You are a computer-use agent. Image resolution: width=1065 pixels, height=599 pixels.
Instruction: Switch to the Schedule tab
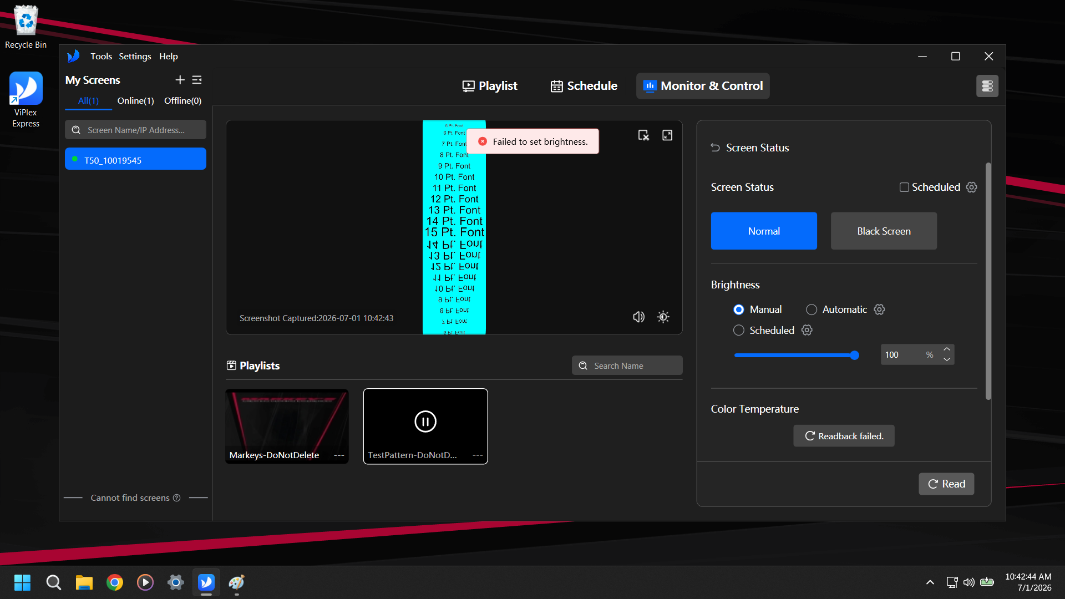point(584,86)
